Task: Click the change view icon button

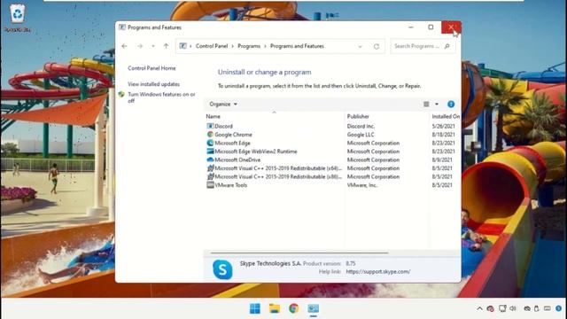Action: click(426, 105)
